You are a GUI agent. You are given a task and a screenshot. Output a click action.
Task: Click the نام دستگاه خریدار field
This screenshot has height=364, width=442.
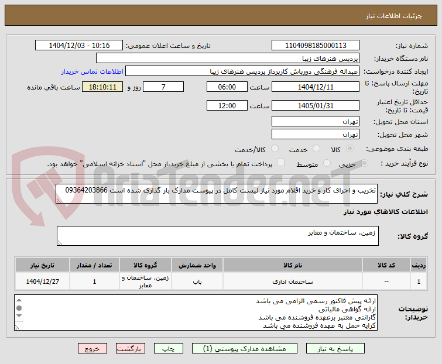click(x=228, y=59)
